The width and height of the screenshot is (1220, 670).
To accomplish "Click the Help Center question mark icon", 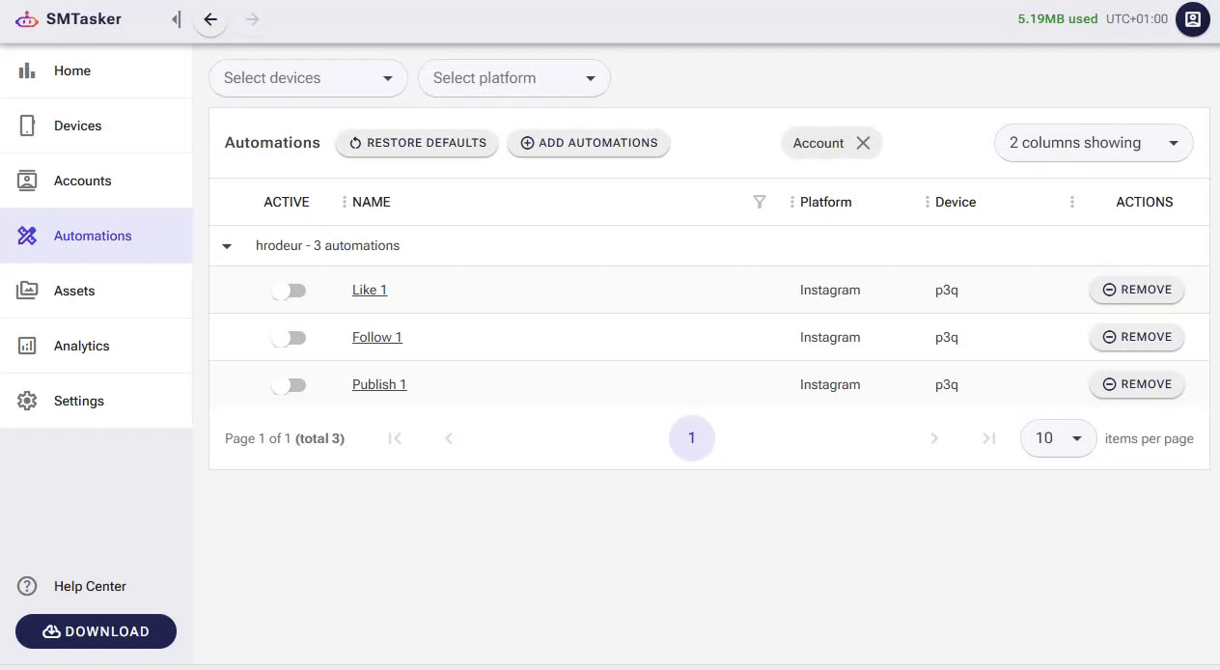I will tap(27, 586).
